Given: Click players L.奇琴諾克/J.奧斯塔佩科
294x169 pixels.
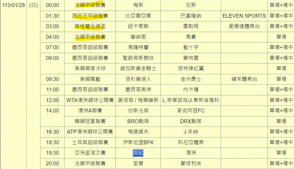Looking at the screenshot, I should [x=191, y=100].
